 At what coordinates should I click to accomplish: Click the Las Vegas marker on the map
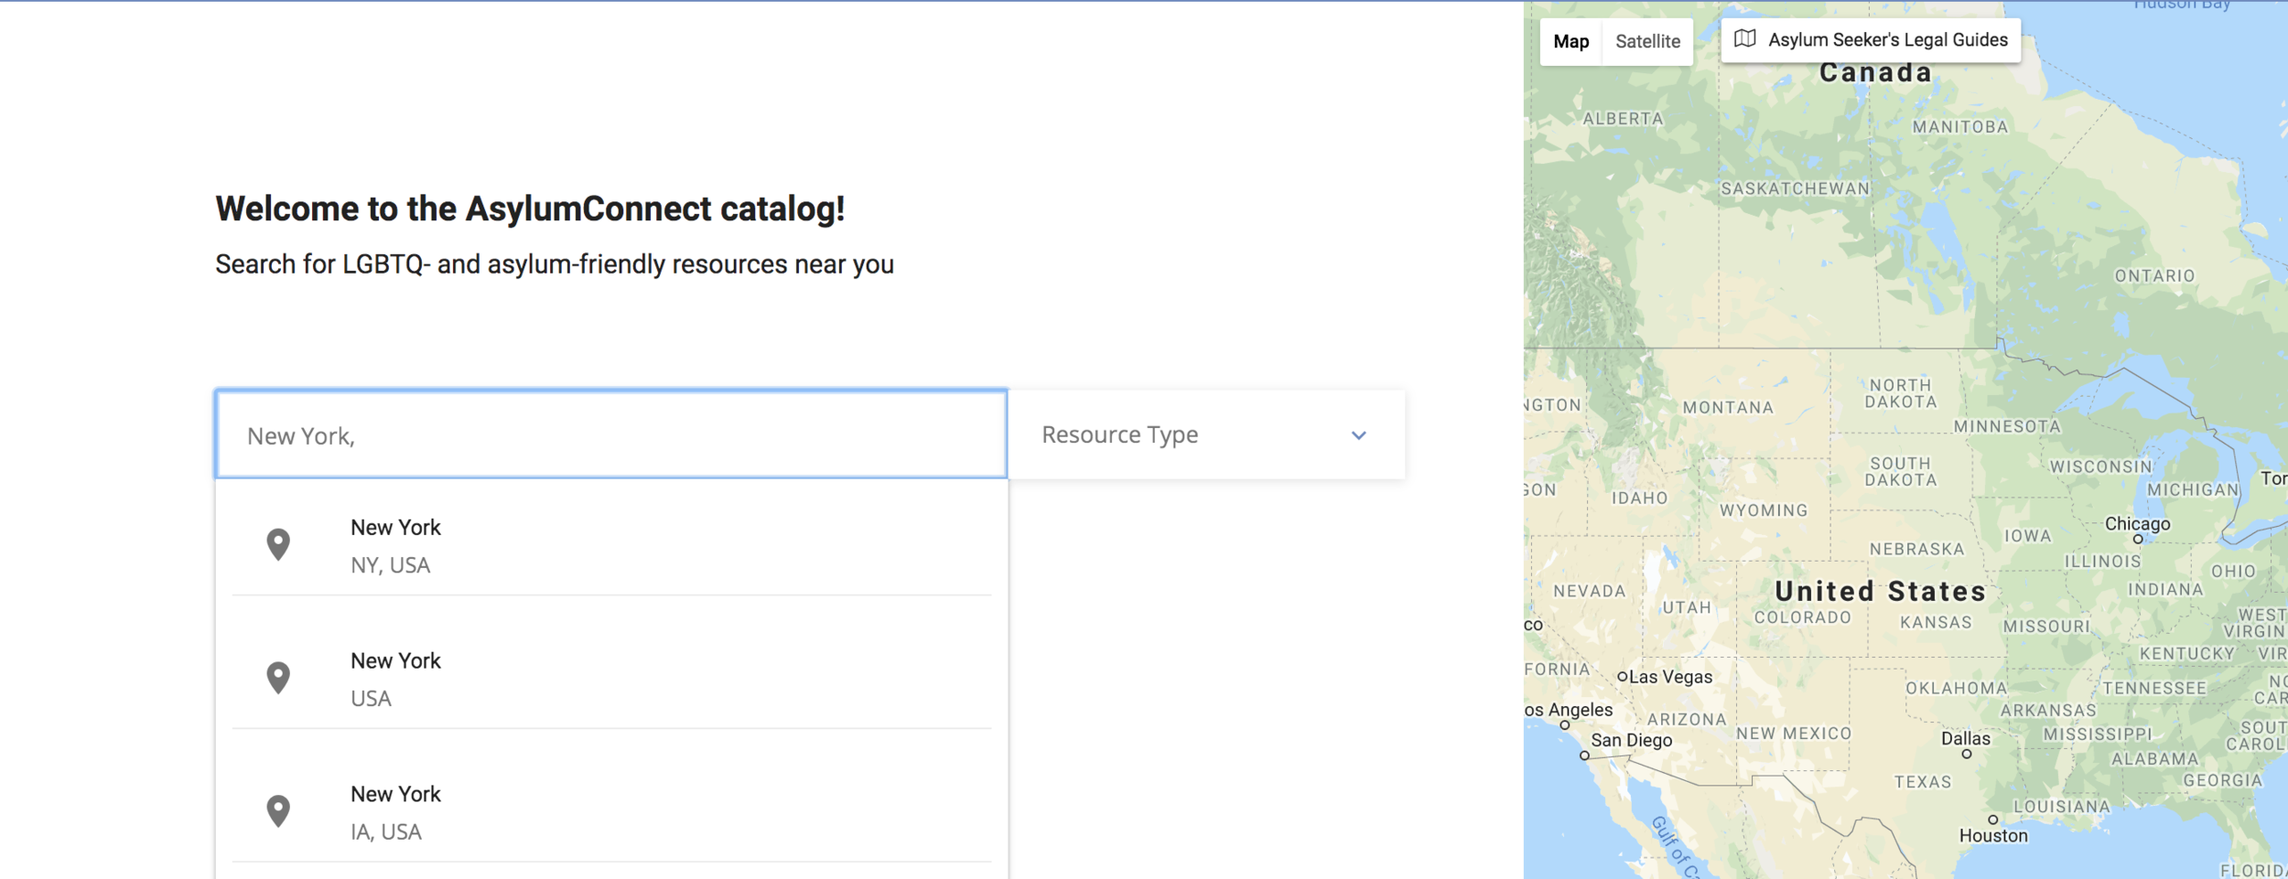point(1623,677)
